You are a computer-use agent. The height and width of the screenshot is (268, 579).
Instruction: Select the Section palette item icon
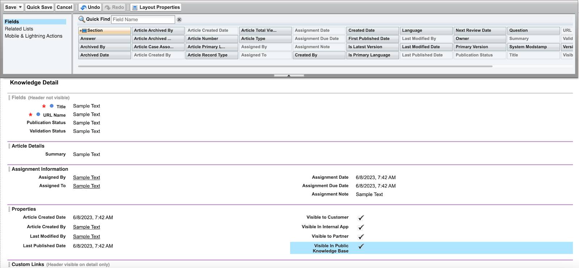(83, 31)
